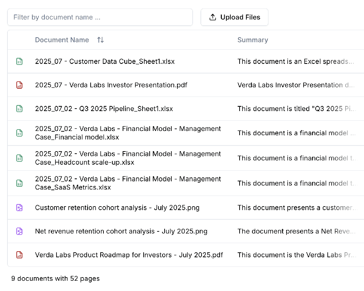Open 2025_07 - Verda Labs Investor Presentation.pdf
Image resolution: width=364 pixels, height=291 pixels.
click(x=111, y=85)
